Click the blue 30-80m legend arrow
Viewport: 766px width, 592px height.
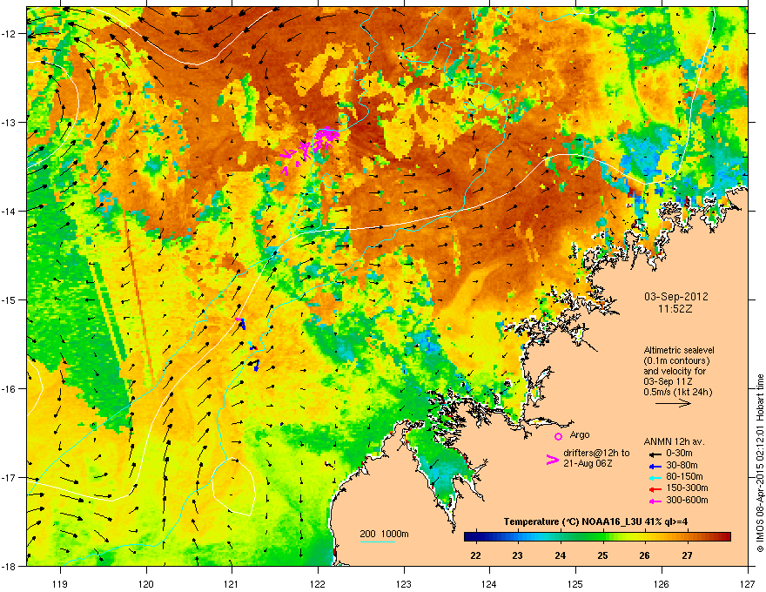(x=655, y=466)
